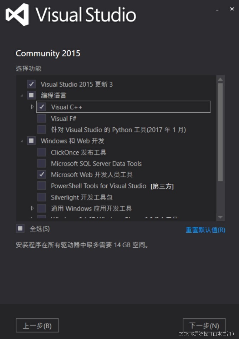This screenshot has height=339, width=239.
Task: Click the 编程语言 group label
Action: 54,95
